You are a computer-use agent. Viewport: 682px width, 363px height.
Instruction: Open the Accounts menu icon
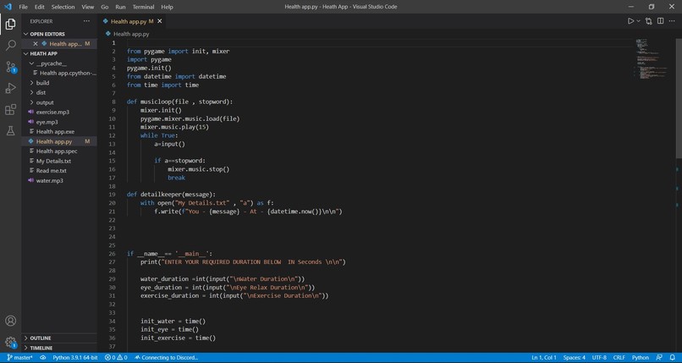click(x=10, y=321)
